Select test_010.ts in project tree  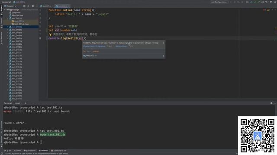[x=16, y=50]
